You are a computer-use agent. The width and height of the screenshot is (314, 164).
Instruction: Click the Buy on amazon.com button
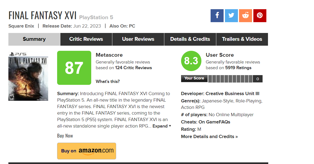pos(87,151)
